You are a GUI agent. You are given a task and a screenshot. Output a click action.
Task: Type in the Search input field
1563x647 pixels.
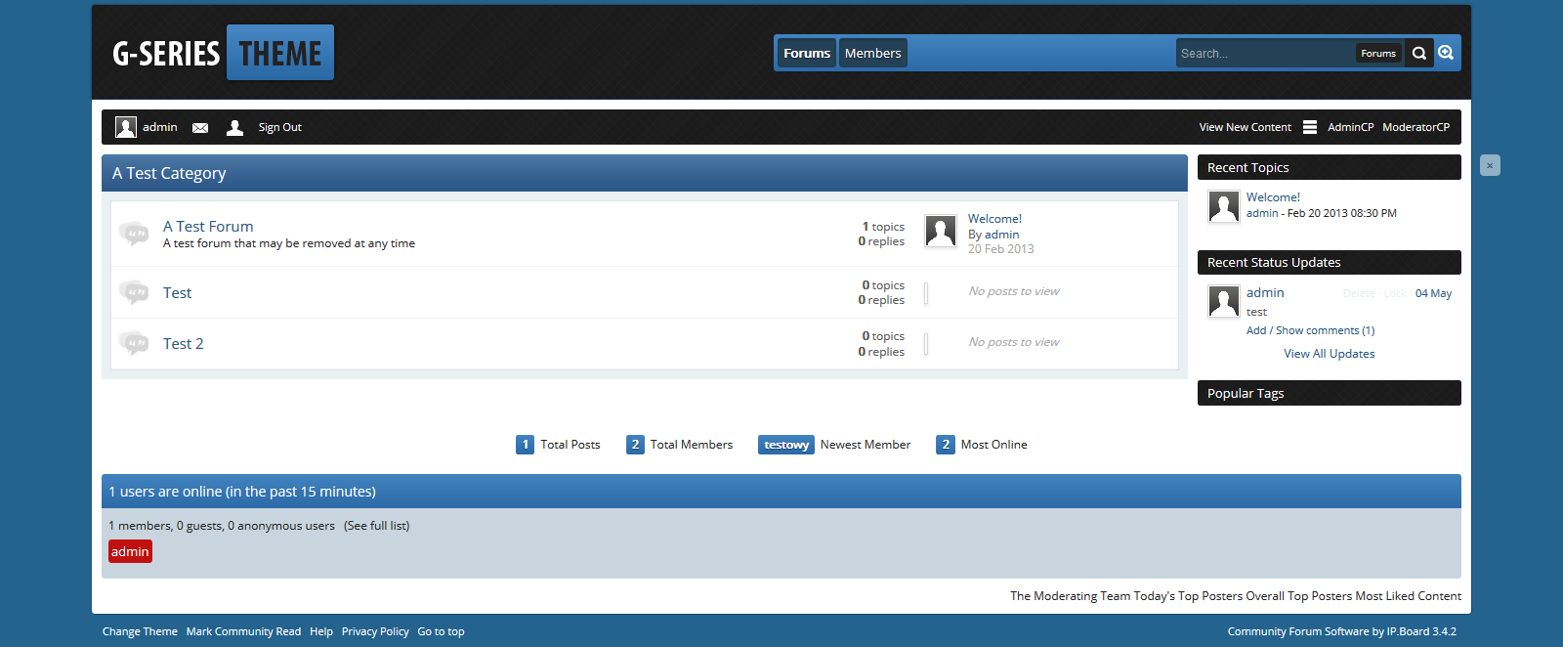[1264, 54]
